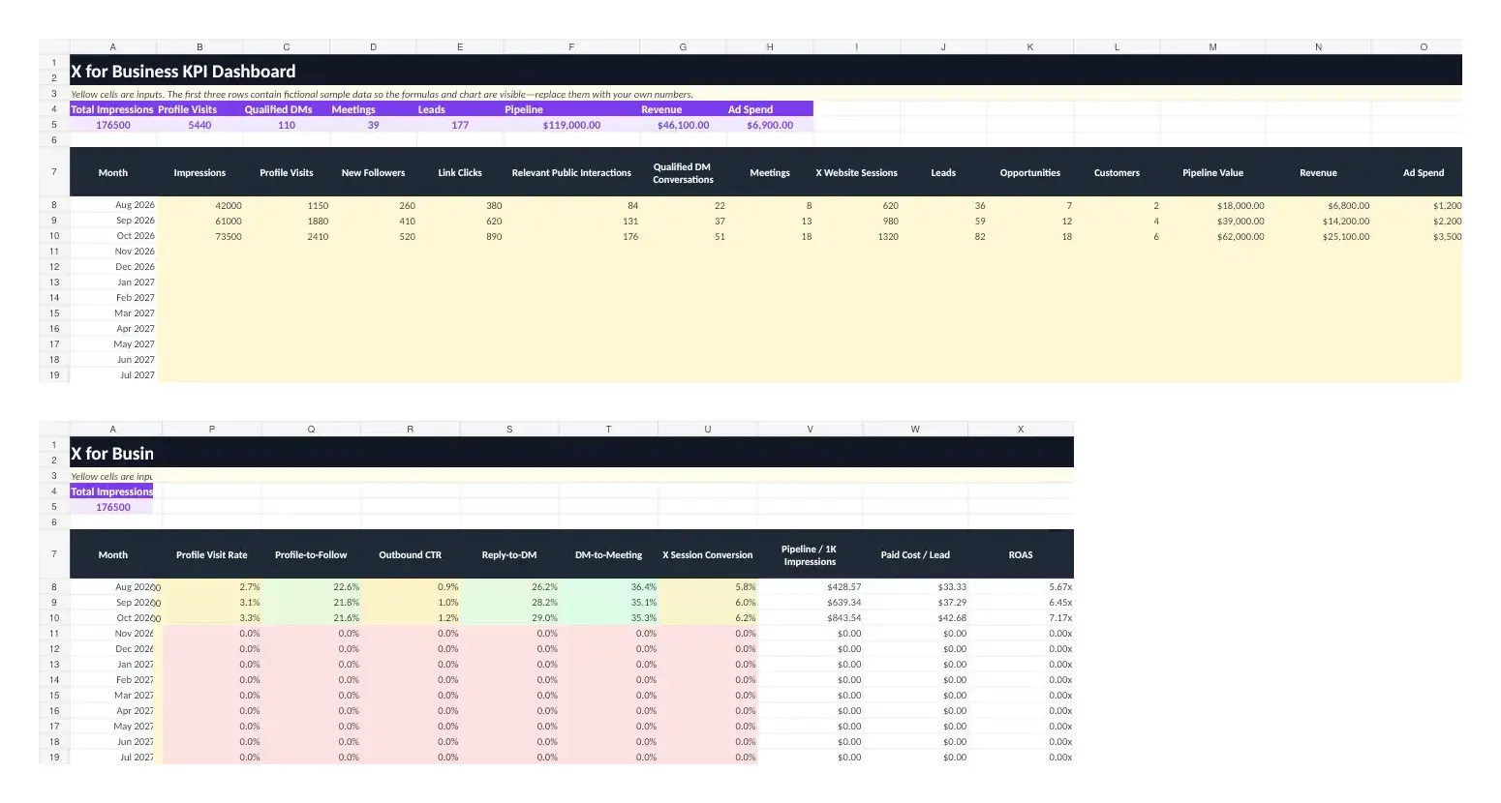Screen dimensions: 1501x803
Task: Click the impressions cell showing 42000
Action: 199,205
